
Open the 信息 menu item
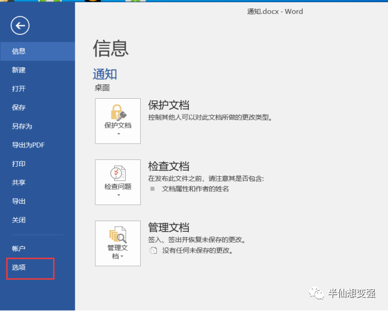38,51
